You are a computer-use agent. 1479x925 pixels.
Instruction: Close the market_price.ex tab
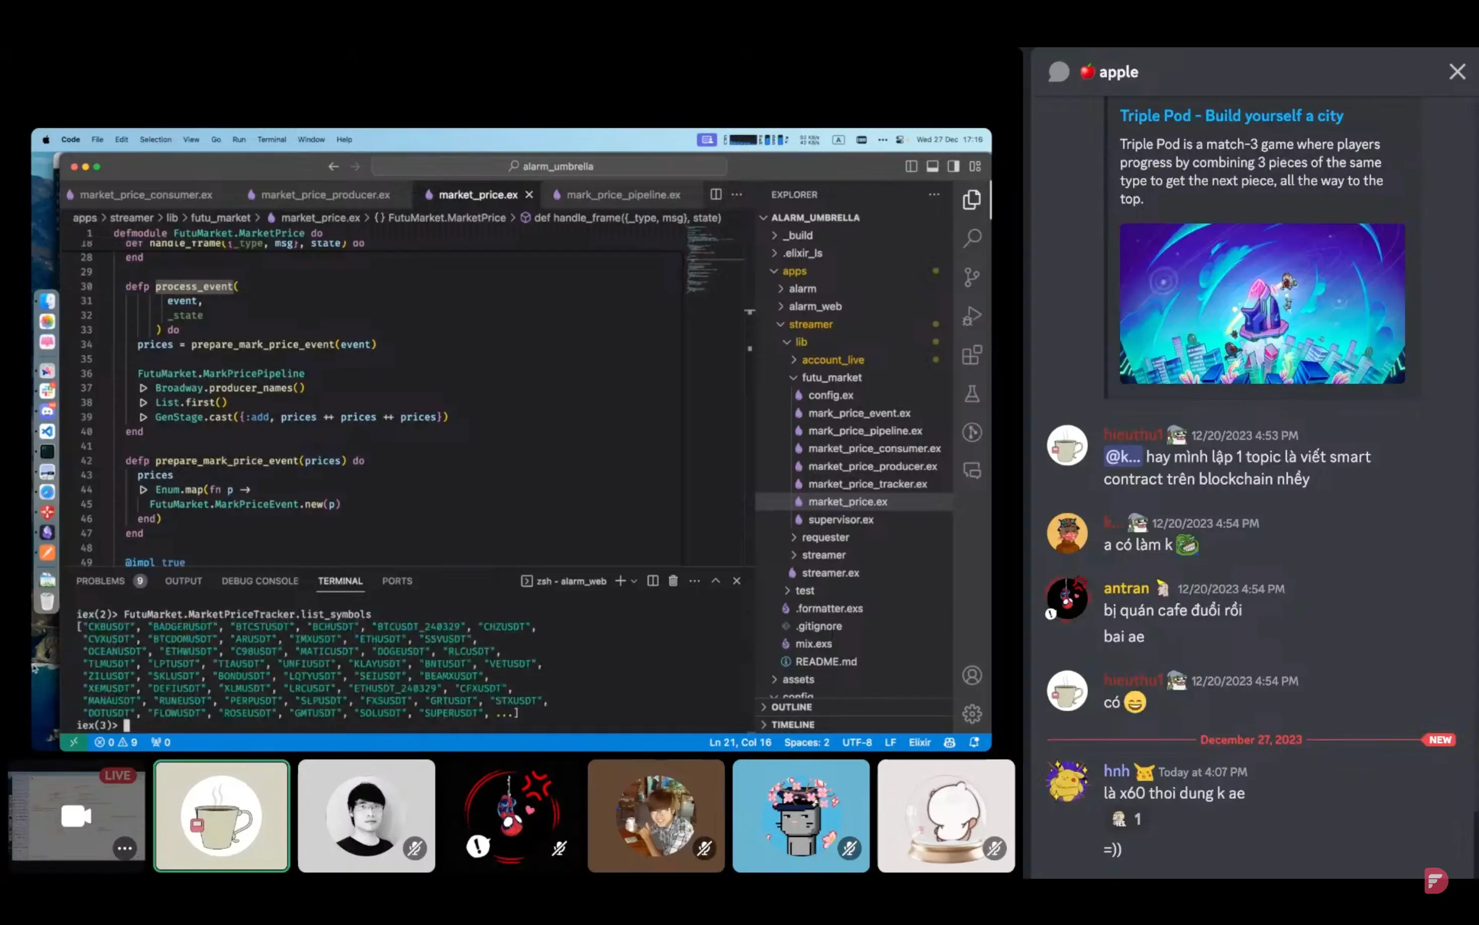[x=529, y=195]
